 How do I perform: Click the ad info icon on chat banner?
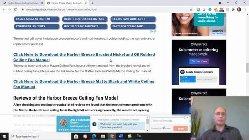coord(185,117)
